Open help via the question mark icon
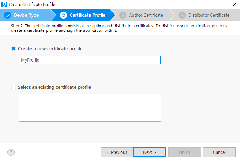The image size is (240, 162). click(11, 152)
